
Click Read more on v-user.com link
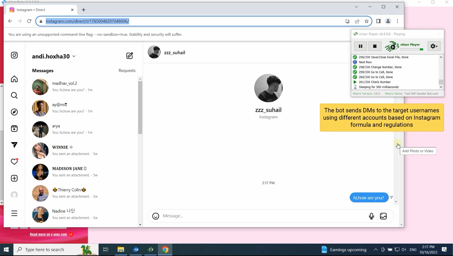point(48,234)
